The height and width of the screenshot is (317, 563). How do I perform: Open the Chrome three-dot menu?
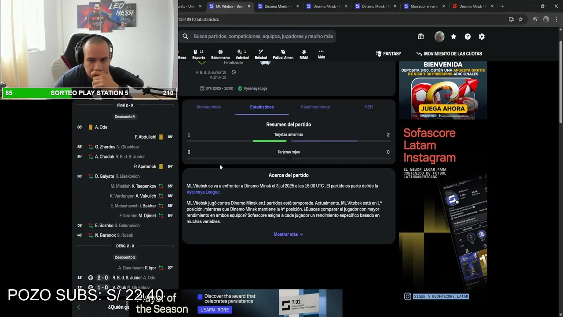point(556,19)
